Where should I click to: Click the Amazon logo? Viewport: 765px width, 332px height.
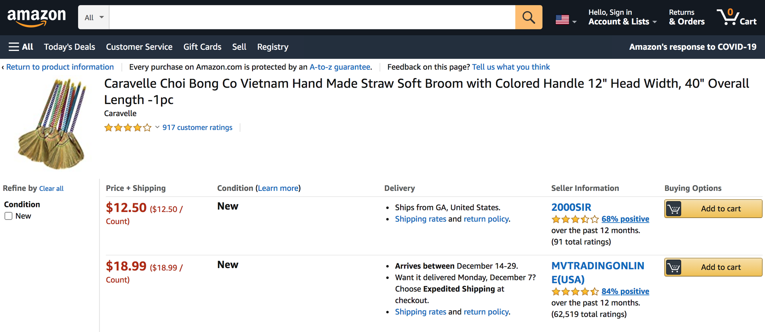37,17
